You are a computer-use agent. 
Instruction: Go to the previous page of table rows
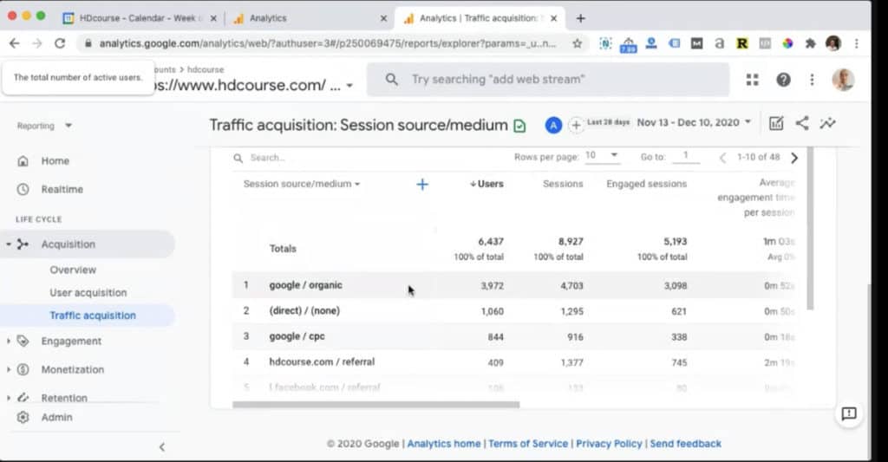[722, 158]
